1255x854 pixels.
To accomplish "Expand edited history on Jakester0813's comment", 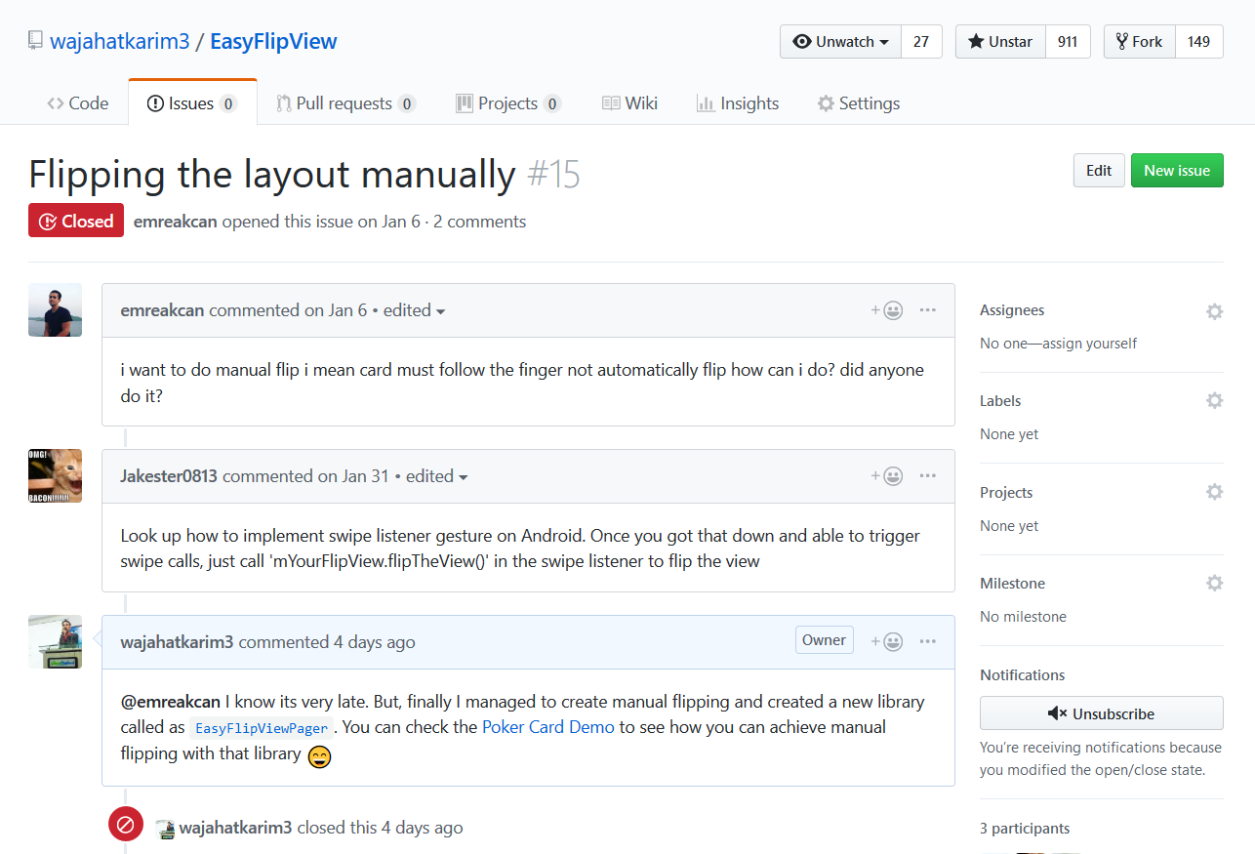I will [436, 476].
